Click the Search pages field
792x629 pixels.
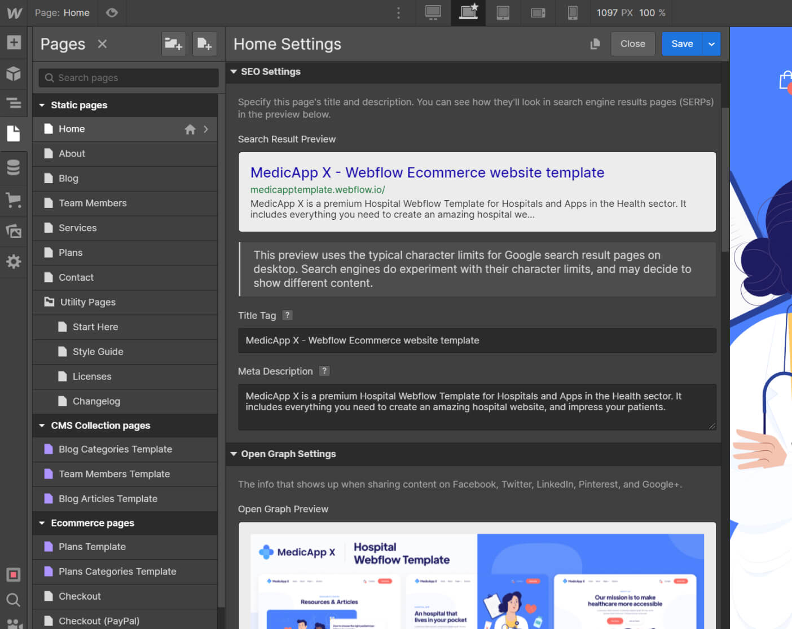pyautogui.click(x=129, y=78)
